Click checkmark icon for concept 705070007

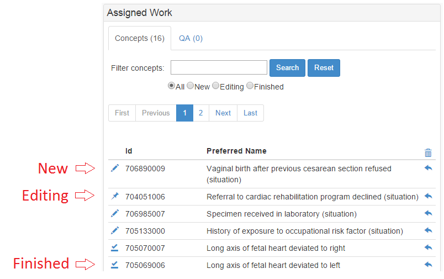(x=114, y=248)
